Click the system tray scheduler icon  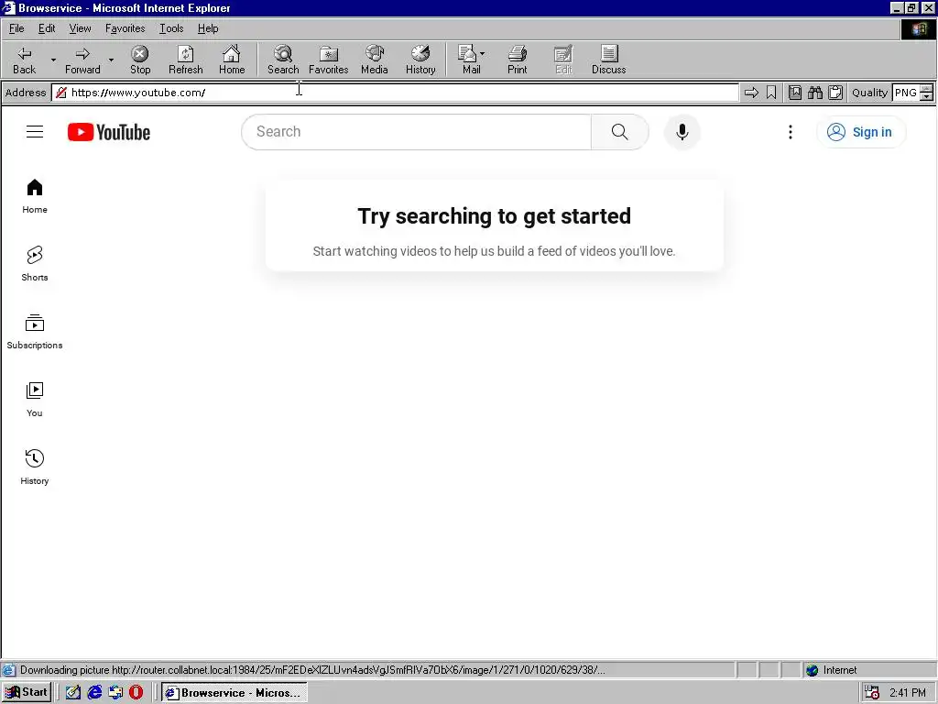click(872, 693)
